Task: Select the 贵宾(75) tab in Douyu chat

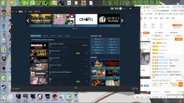Action: 168,36
